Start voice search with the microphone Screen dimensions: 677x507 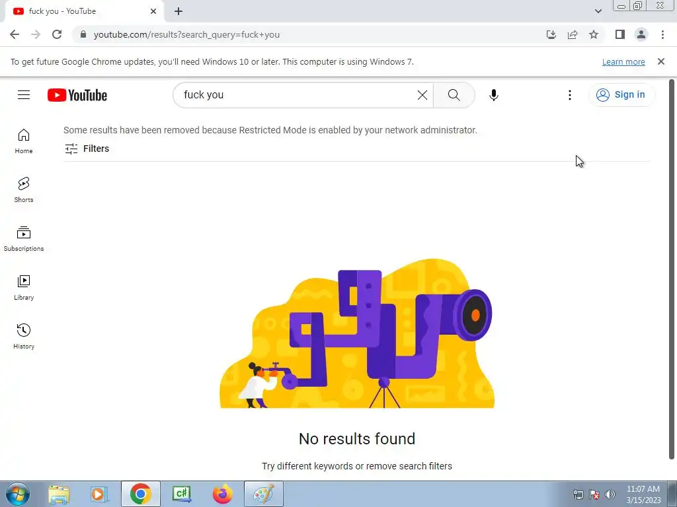coord(493,95)
